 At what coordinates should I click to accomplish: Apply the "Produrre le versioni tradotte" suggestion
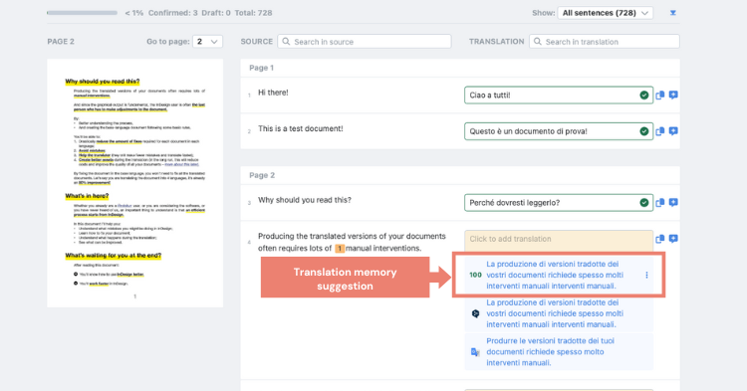[550, 352]
